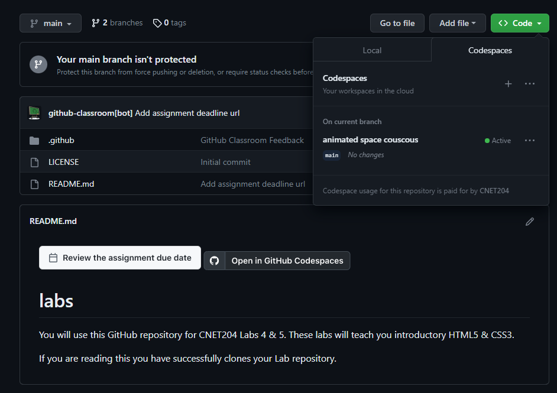Image resolution: width=557 pixels, height=393 pixels.
Task: Open the green Code dropdown
Action: click(x=519, y=22)
